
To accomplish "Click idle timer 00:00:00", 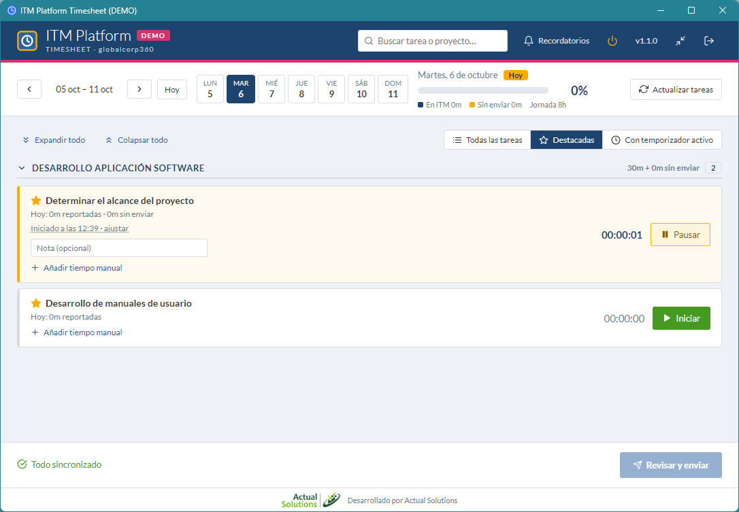I will [x=624, y=319].
